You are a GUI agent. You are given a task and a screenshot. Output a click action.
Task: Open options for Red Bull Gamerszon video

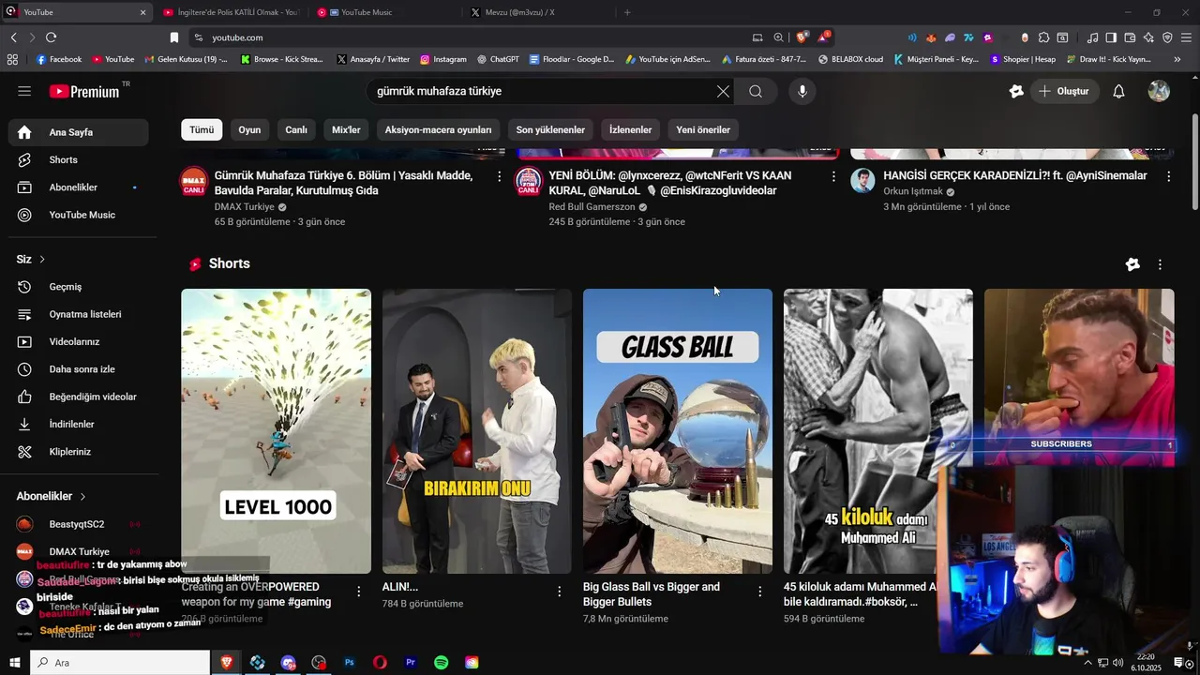click(x=833, y=176)
